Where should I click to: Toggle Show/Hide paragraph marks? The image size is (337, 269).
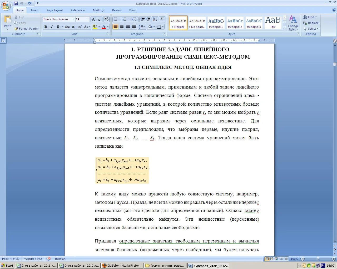coord(162,19)
